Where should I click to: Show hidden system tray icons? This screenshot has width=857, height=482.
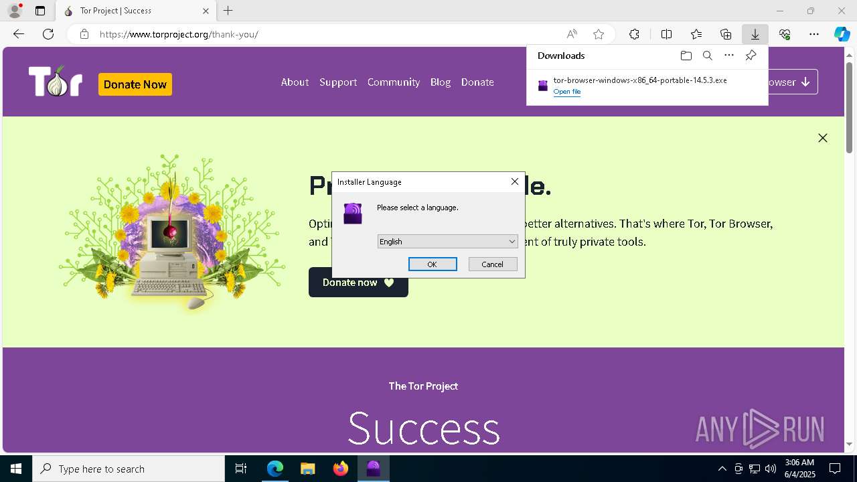[722, 469]
